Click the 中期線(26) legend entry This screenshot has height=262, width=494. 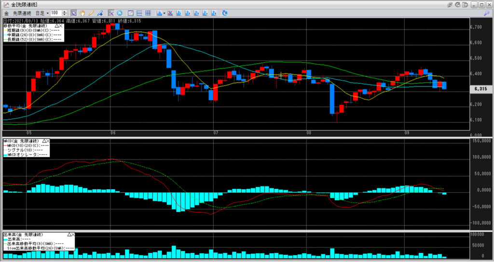tap(33, 35)
